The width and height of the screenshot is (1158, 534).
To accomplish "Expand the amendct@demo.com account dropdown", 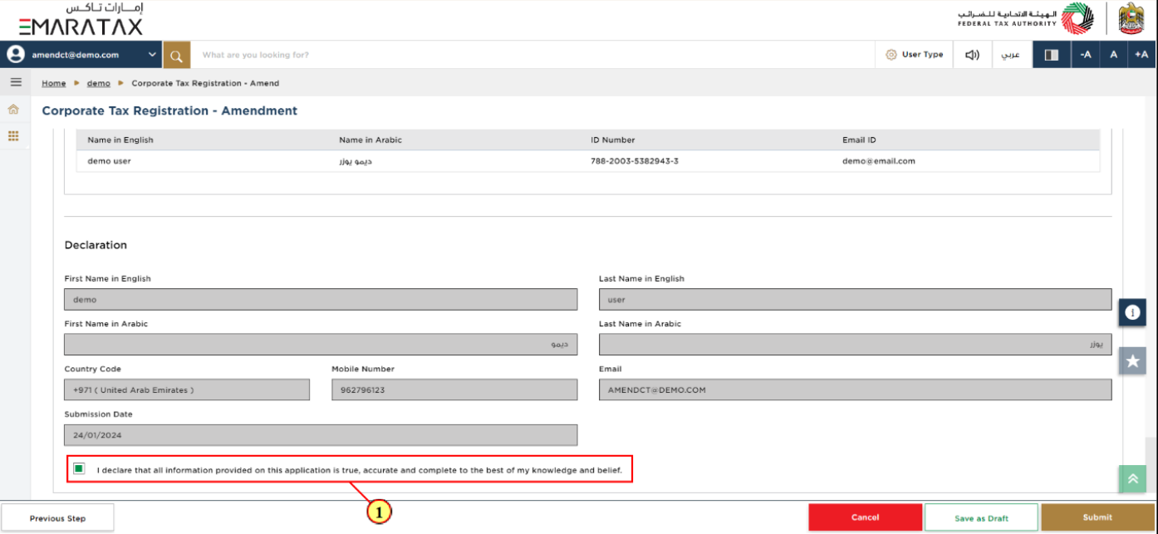I will point(153,55).
